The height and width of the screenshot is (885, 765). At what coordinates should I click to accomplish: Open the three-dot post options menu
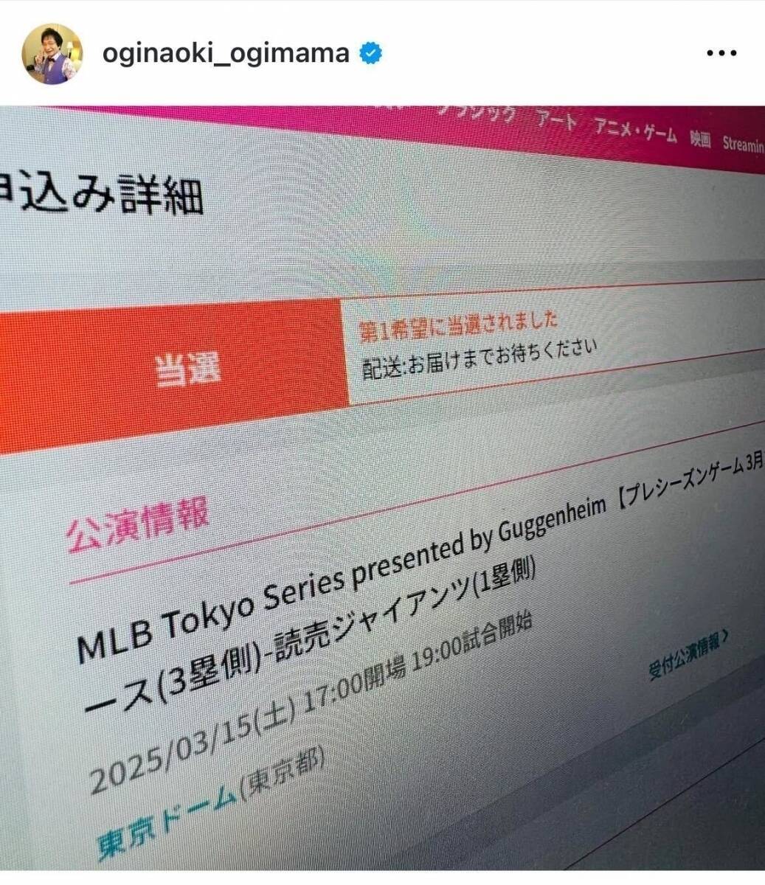721,55
